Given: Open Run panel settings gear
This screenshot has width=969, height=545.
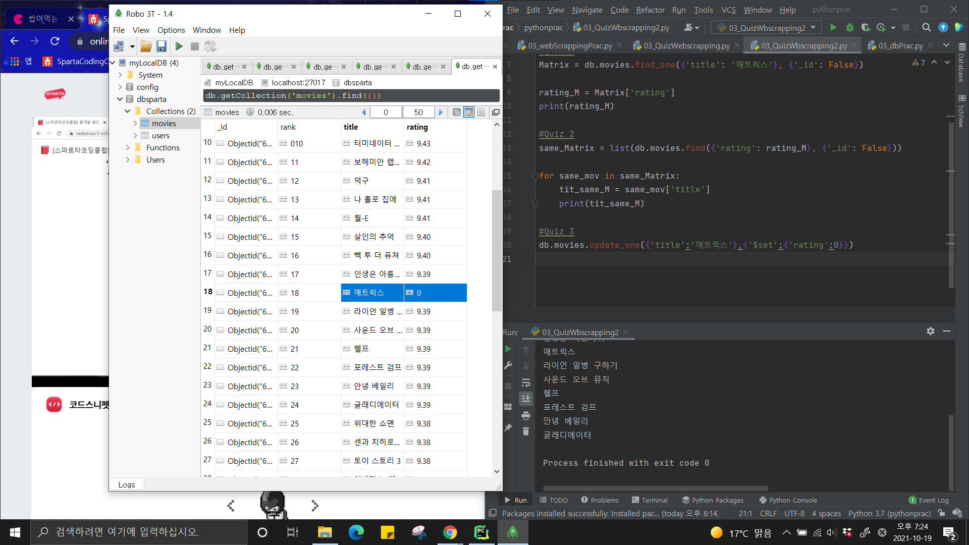Looking at the screenshot, I should (930, 331).
